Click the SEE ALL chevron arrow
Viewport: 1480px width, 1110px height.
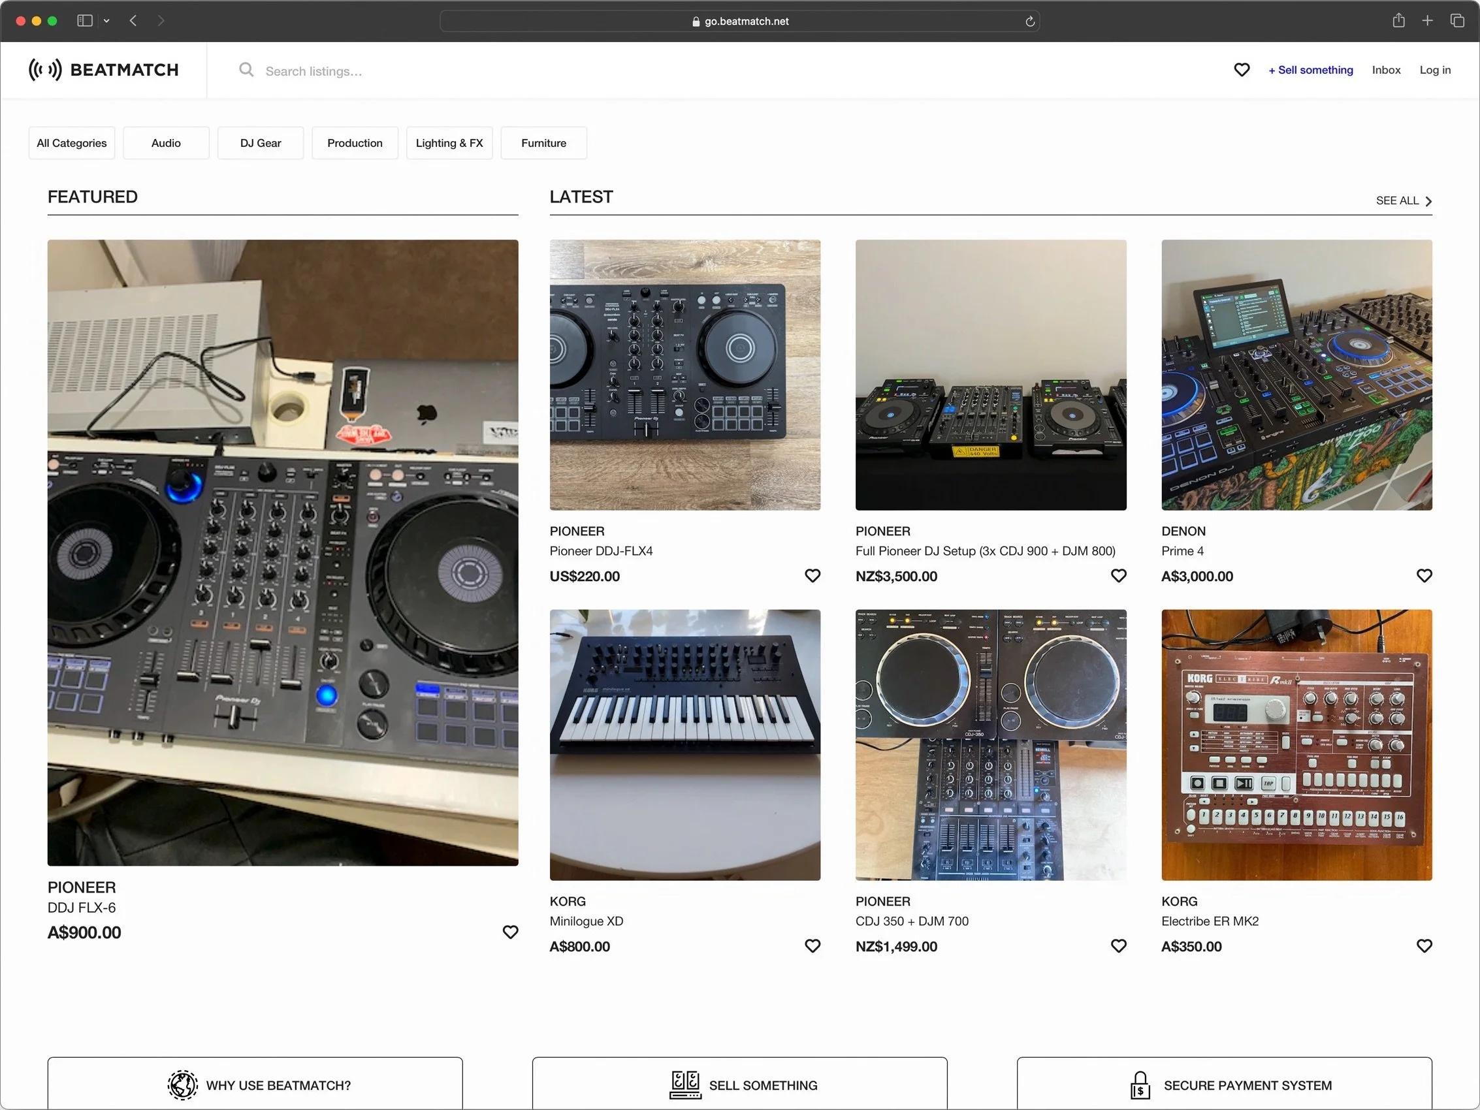tap(1428, 200)
